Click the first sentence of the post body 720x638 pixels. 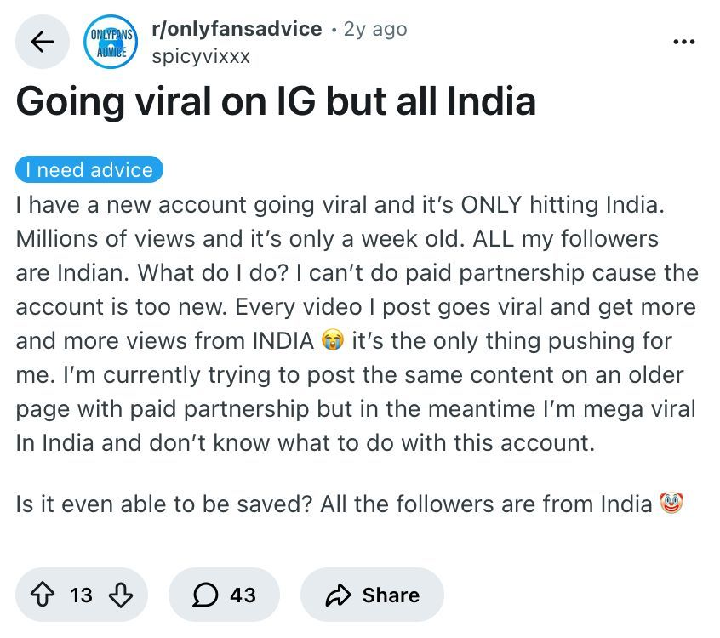pos(340,205)
